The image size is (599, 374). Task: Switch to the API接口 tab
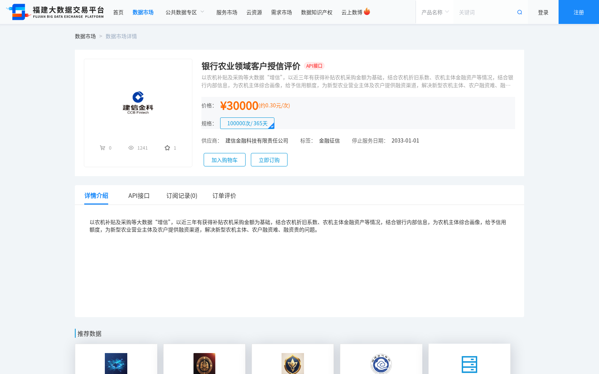click(x=139, y=195)
